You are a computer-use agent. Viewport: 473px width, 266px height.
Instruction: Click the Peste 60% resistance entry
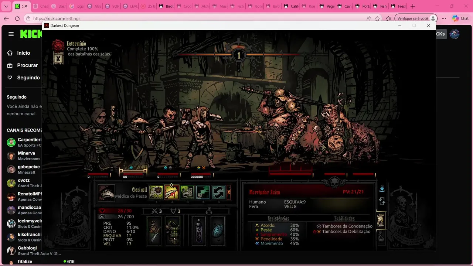[277, 230]
